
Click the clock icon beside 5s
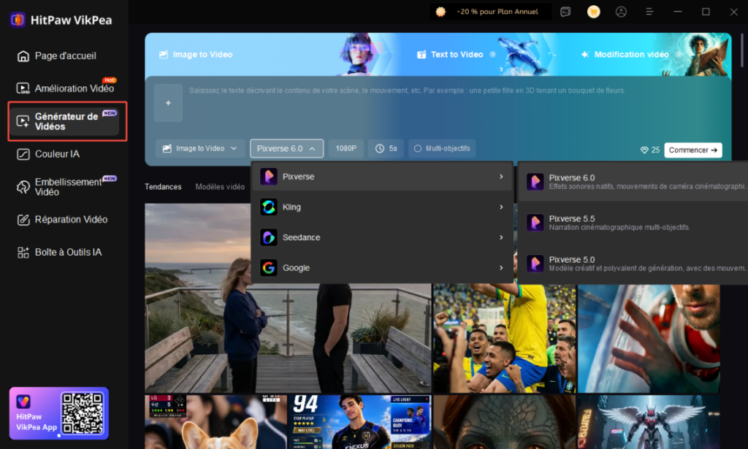380,149
